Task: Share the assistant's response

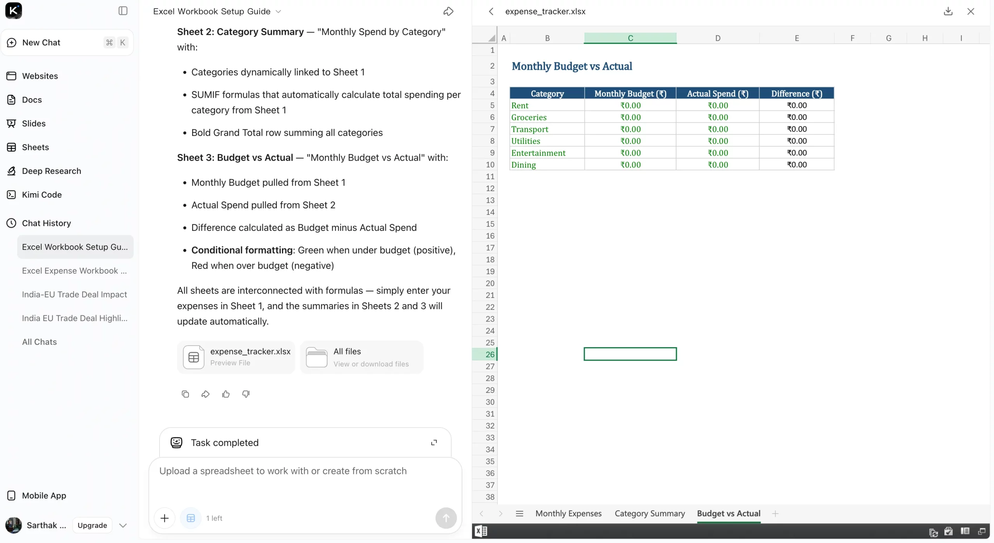Action: pyautogui.click(x=205, y=394)
